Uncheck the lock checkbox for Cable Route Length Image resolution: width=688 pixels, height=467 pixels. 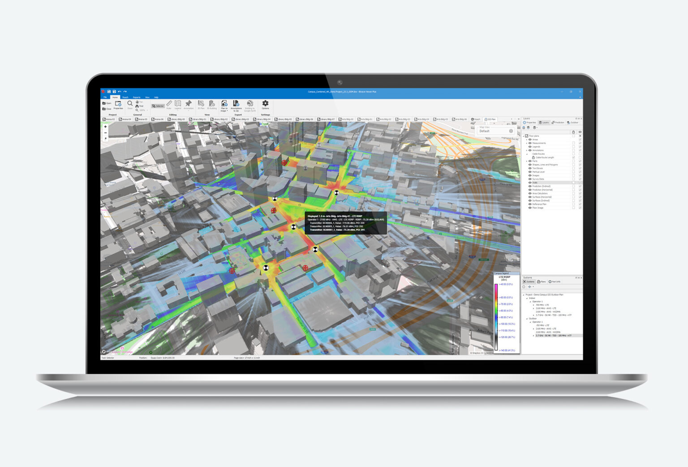[573, 158]
